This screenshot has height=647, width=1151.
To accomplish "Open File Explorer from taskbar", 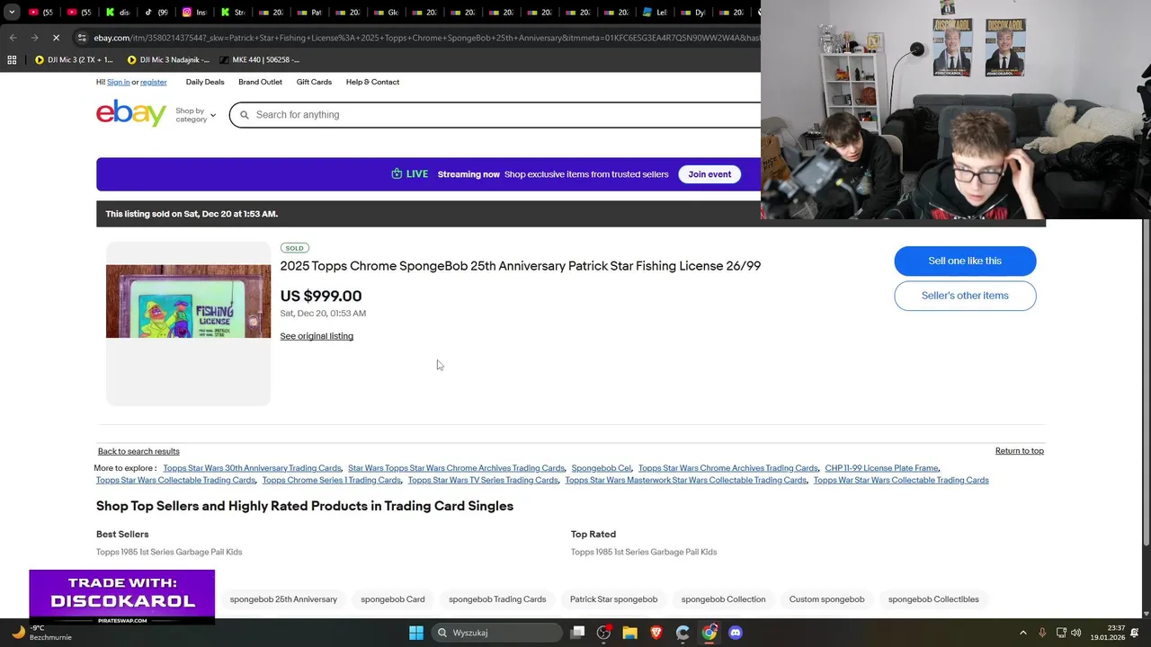I will coord(630,633).
